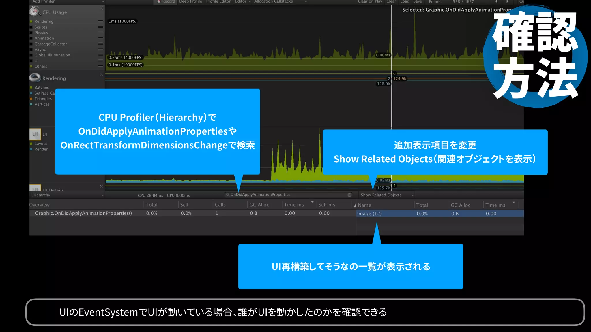
Task: Step to the next frame
Action: point(507,2)
